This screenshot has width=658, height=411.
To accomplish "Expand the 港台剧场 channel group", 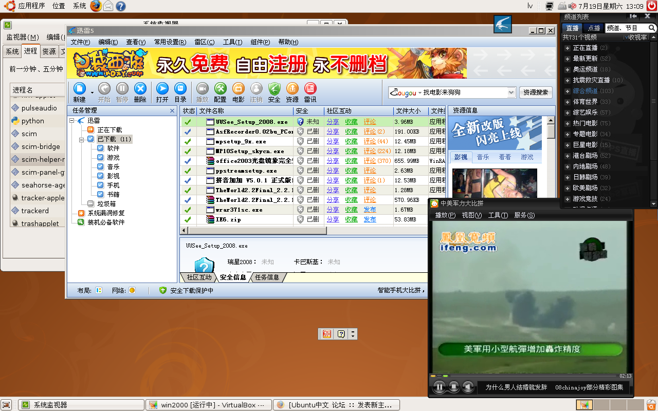I will point(568,156).
